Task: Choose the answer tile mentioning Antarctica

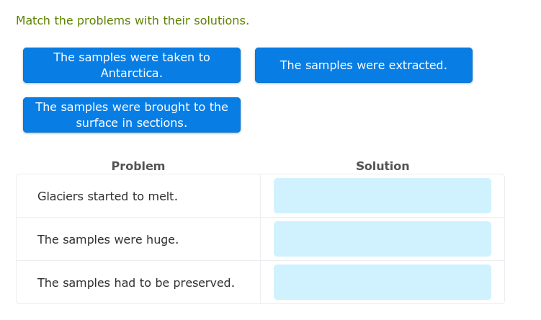Action: 132,65
